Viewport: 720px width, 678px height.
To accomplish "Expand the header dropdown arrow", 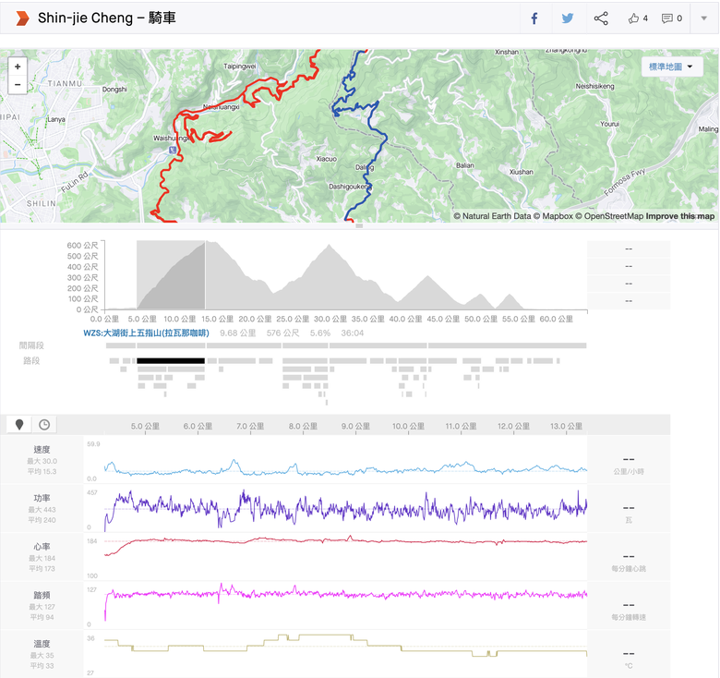I will point(704,18).
